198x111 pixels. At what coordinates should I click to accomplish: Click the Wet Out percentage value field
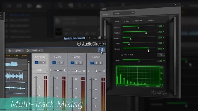(x=160, y=32)
